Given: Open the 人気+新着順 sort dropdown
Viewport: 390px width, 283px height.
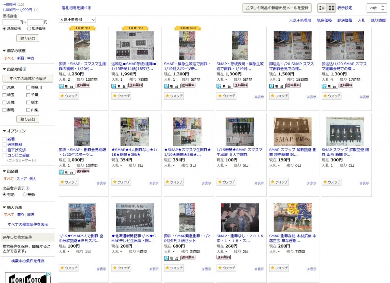Looking at the screenshot, I should pos(77,20).
